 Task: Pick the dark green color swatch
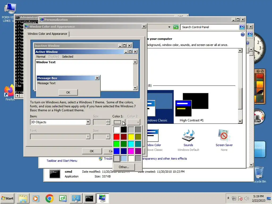click(x=124, y=144)
